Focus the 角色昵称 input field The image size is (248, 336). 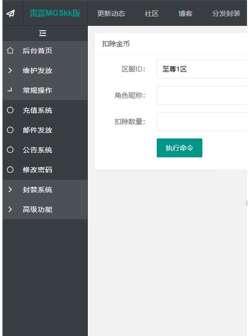pyautogui.click(x=202, y=95)
